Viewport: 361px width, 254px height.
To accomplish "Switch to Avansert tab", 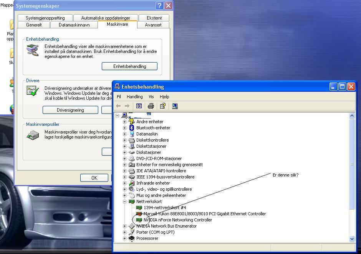I will point(153,25).
